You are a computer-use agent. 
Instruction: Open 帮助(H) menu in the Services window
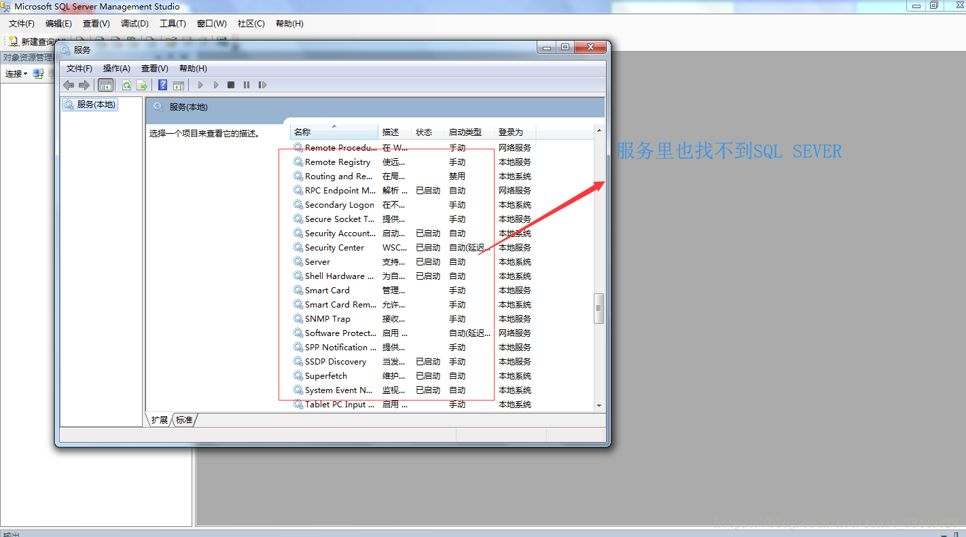[x=193, y=69]
